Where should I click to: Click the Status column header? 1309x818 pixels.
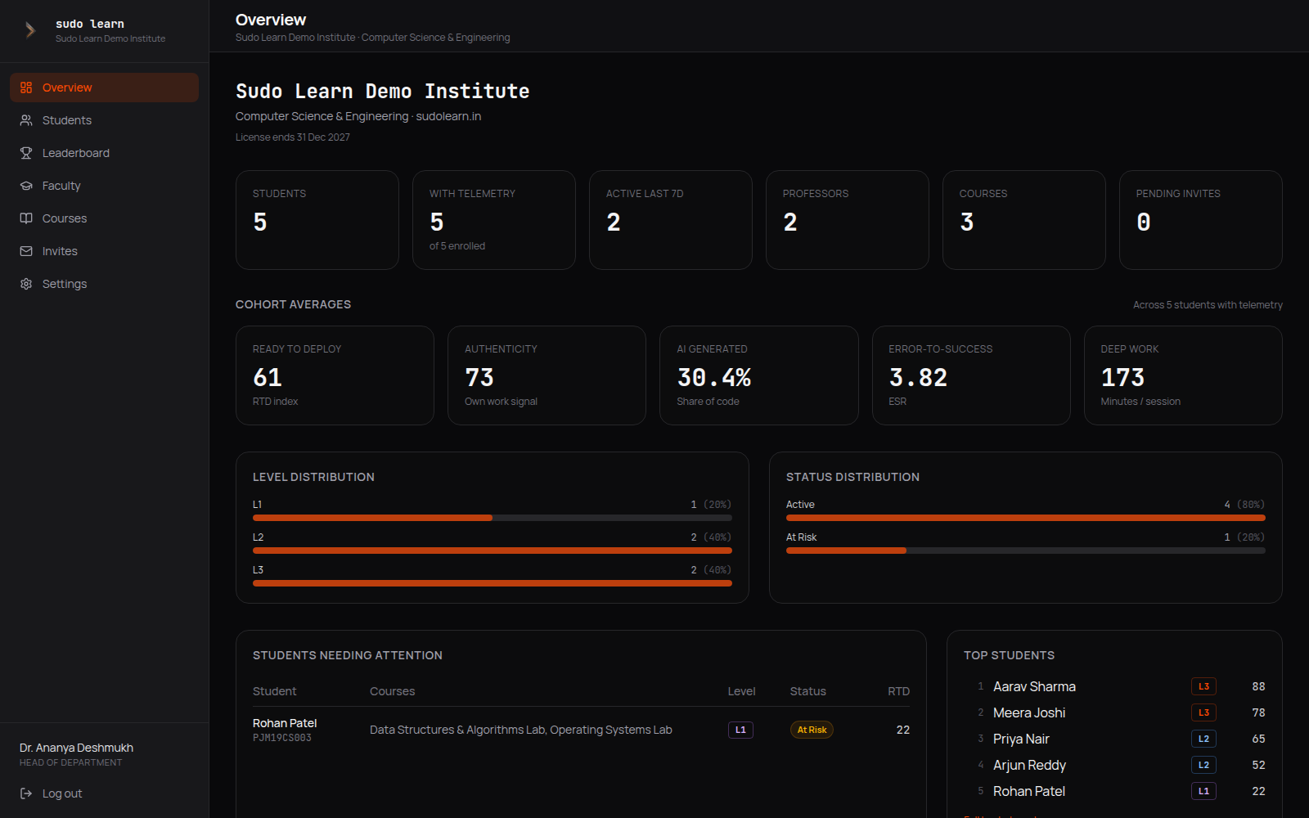[x=807, y=691]
